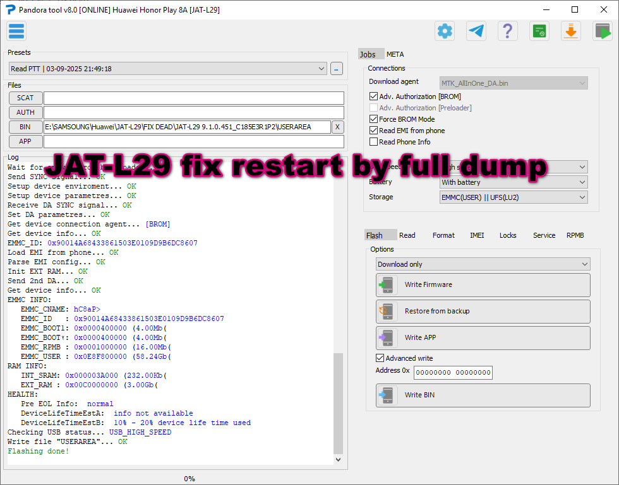Viewport: 619px width, 485px height.
Task: Click the 0% progress bar
Action: 189,479
